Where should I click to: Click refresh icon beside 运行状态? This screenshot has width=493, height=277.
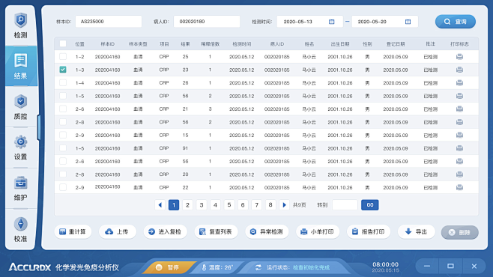pyautogui.click(x=258, y=267)
